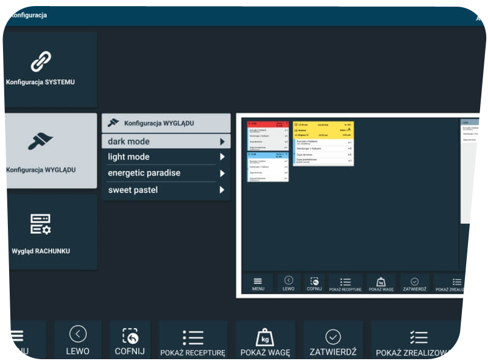488x364 pixels.
Task: Expand the sweet pastel submenu arrow
Action: pyautogui.click(x=222, y=190)
